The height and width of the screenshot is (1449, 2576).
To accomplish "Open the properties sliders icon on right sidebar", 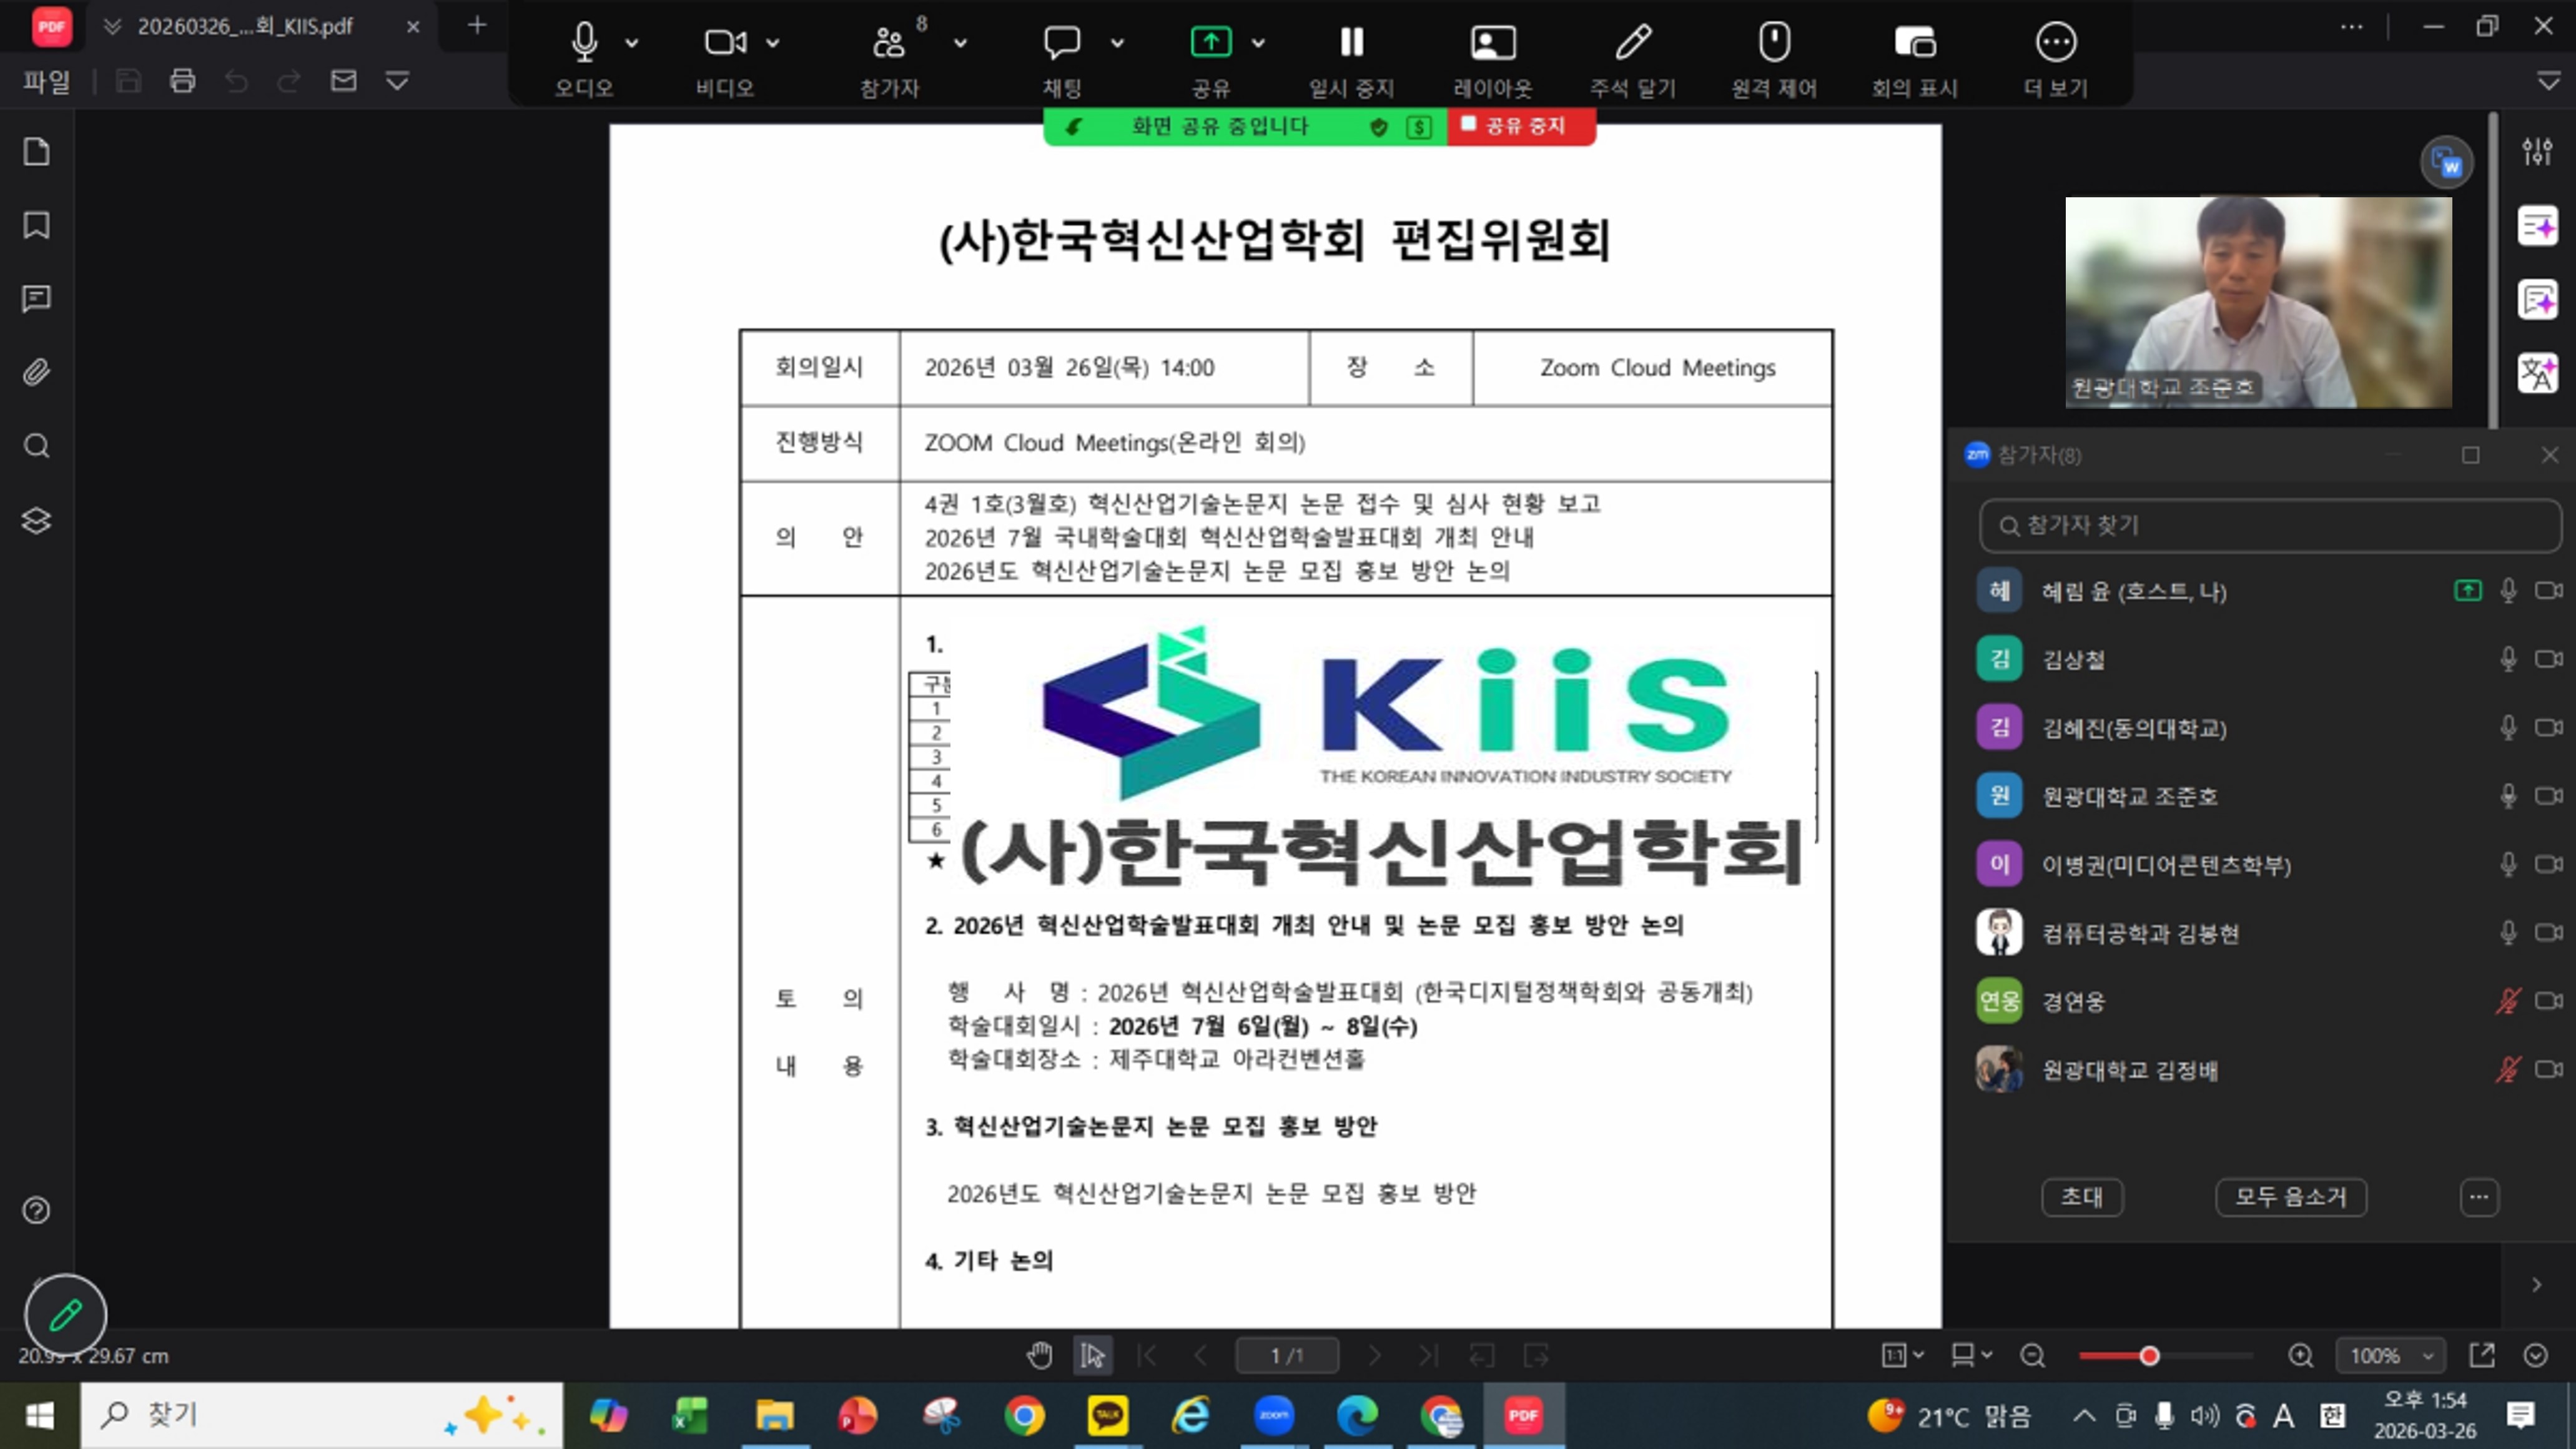I will 2537,152.
